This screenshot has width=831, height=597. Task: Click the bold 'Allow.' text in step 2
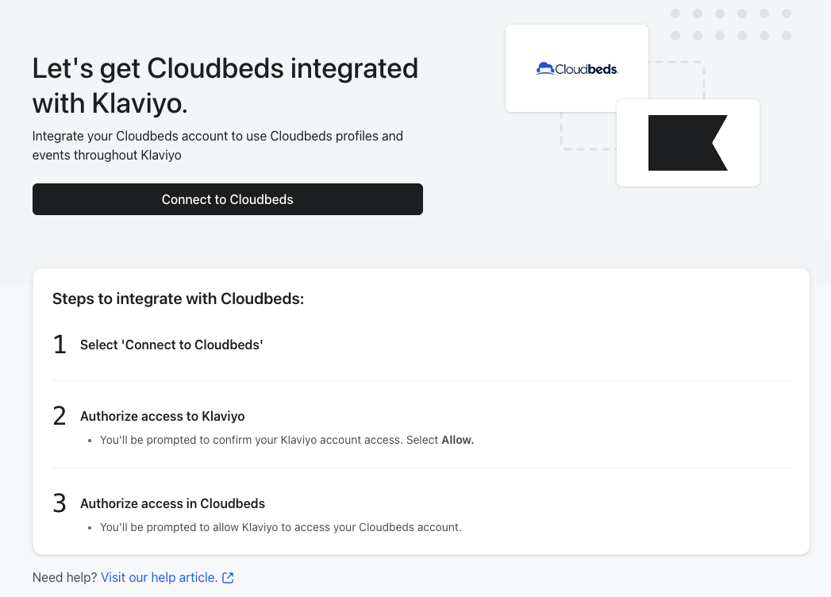[457, 440]
